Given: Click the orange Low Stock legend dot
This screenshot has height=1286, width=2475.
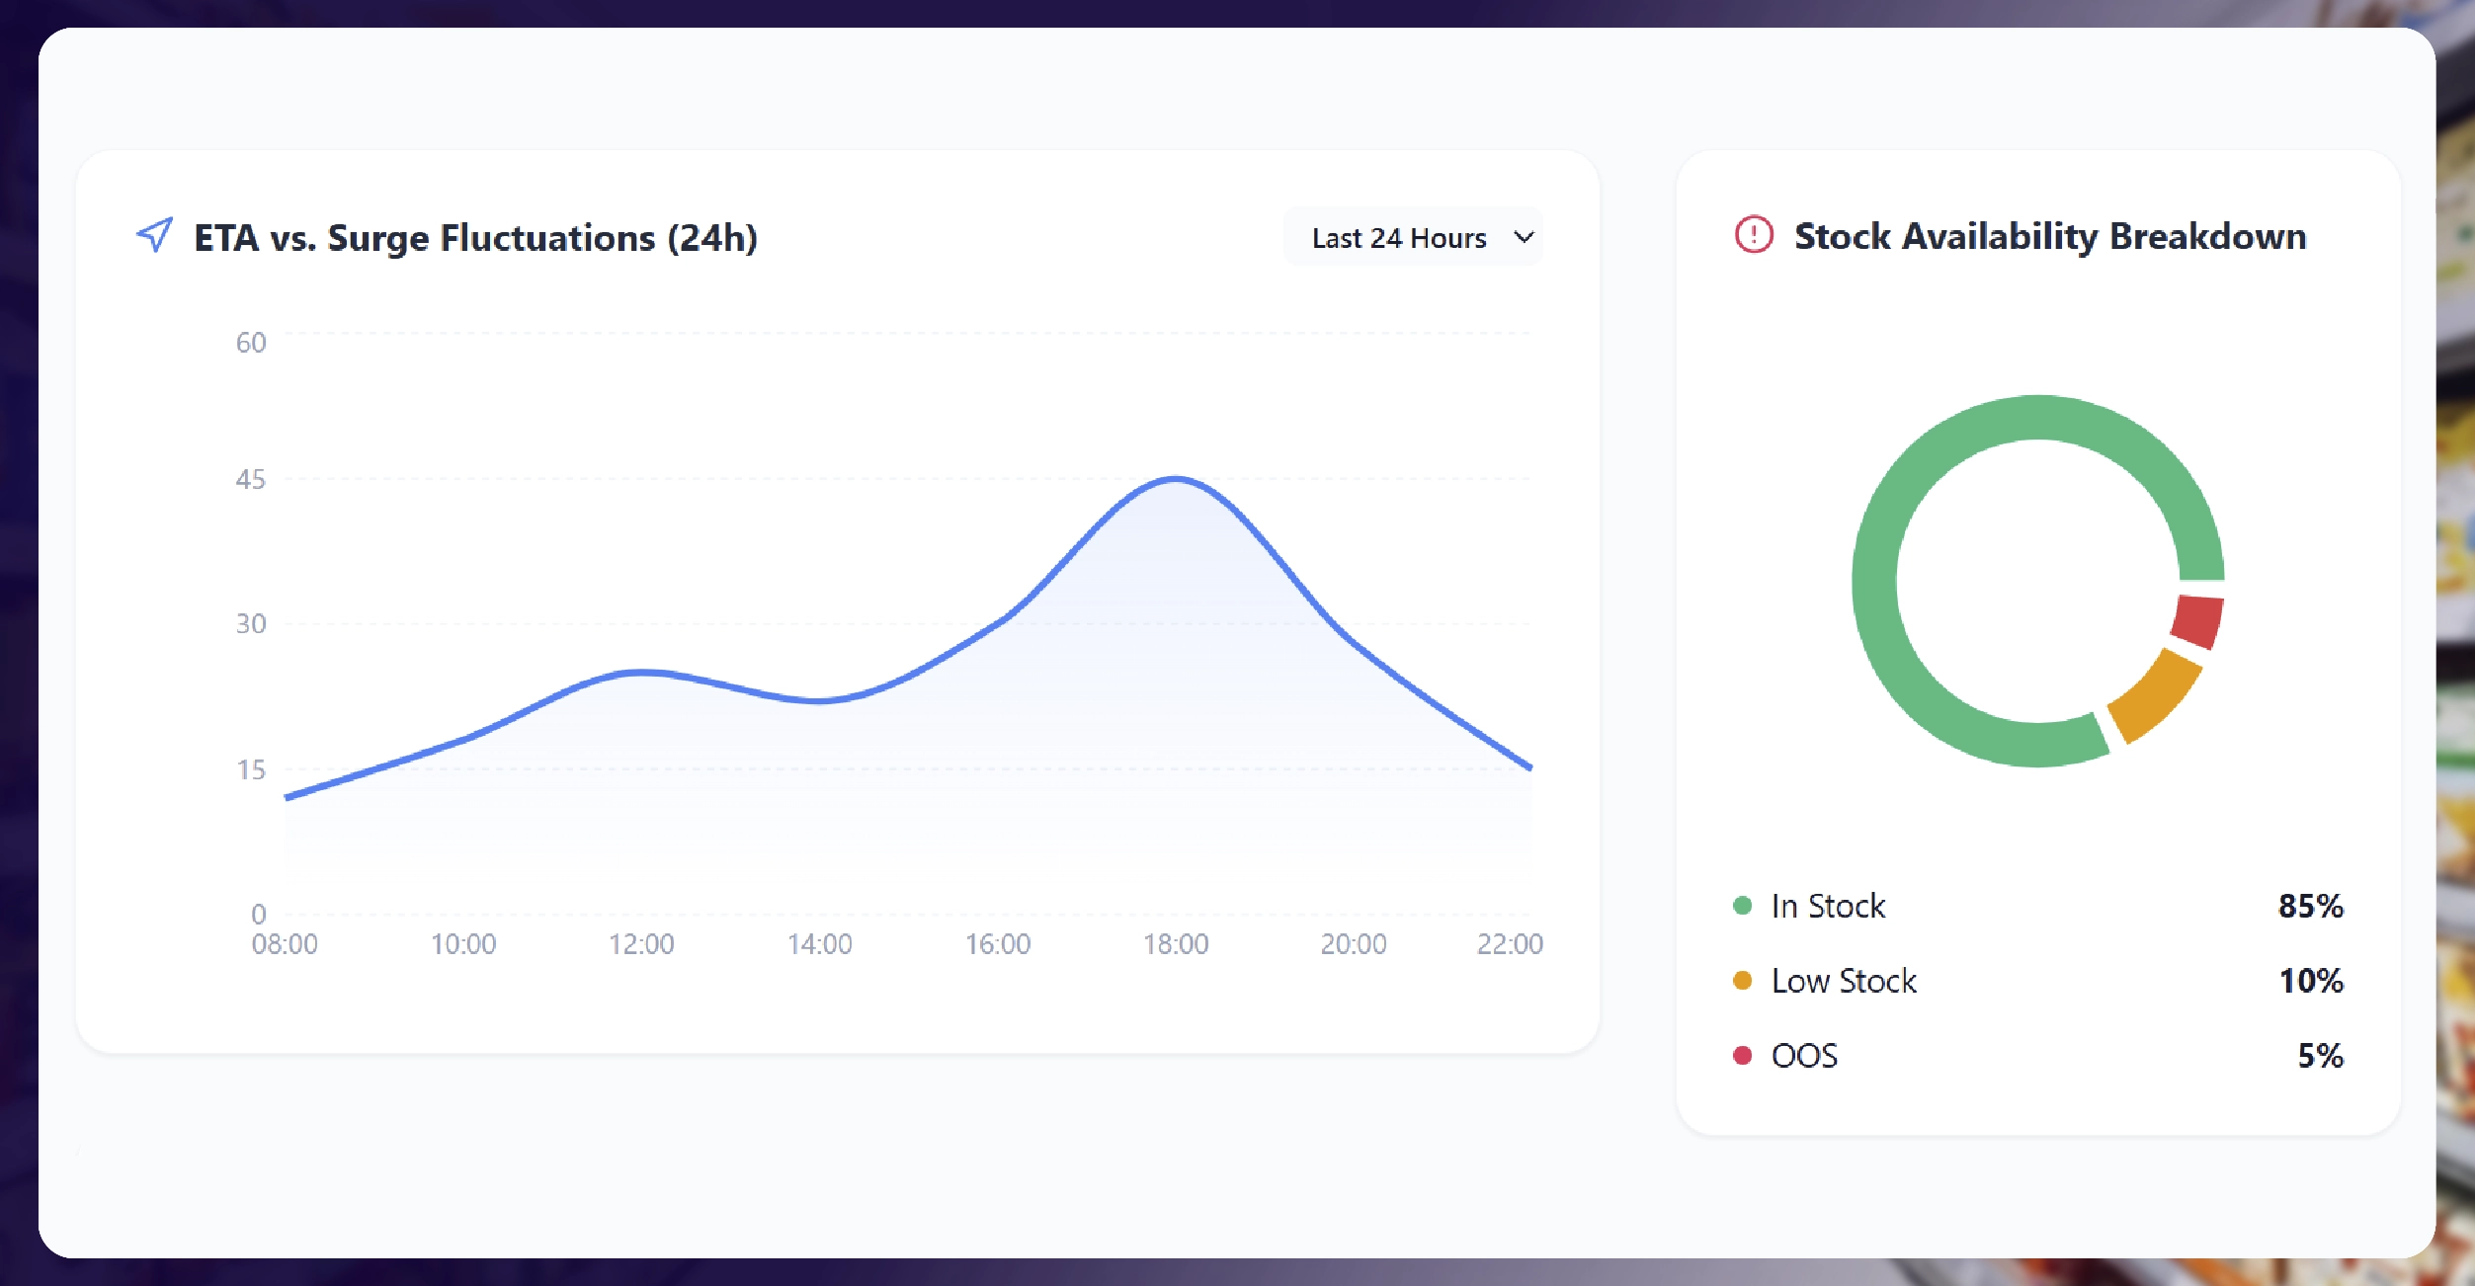Looking at the screenshot, I should (1742, 981).
